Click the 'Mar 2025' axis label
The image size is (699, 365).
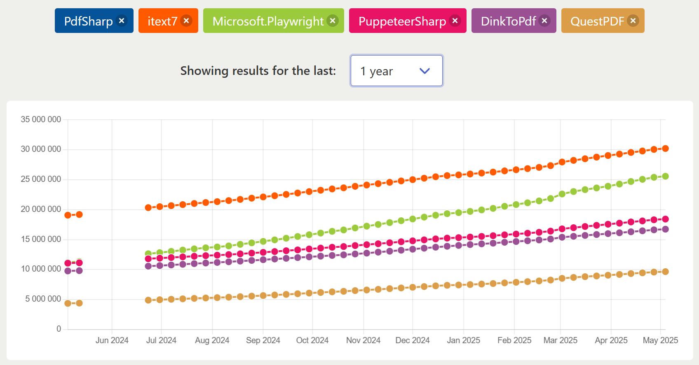561,340
